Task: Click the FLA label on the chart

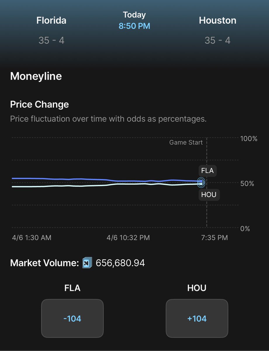Action: [207, 171]
